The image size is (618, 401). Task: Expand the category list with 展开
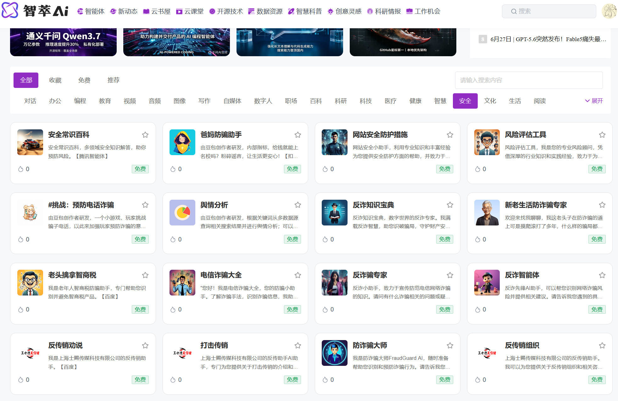pyautogui.click(x=594, y=101)
